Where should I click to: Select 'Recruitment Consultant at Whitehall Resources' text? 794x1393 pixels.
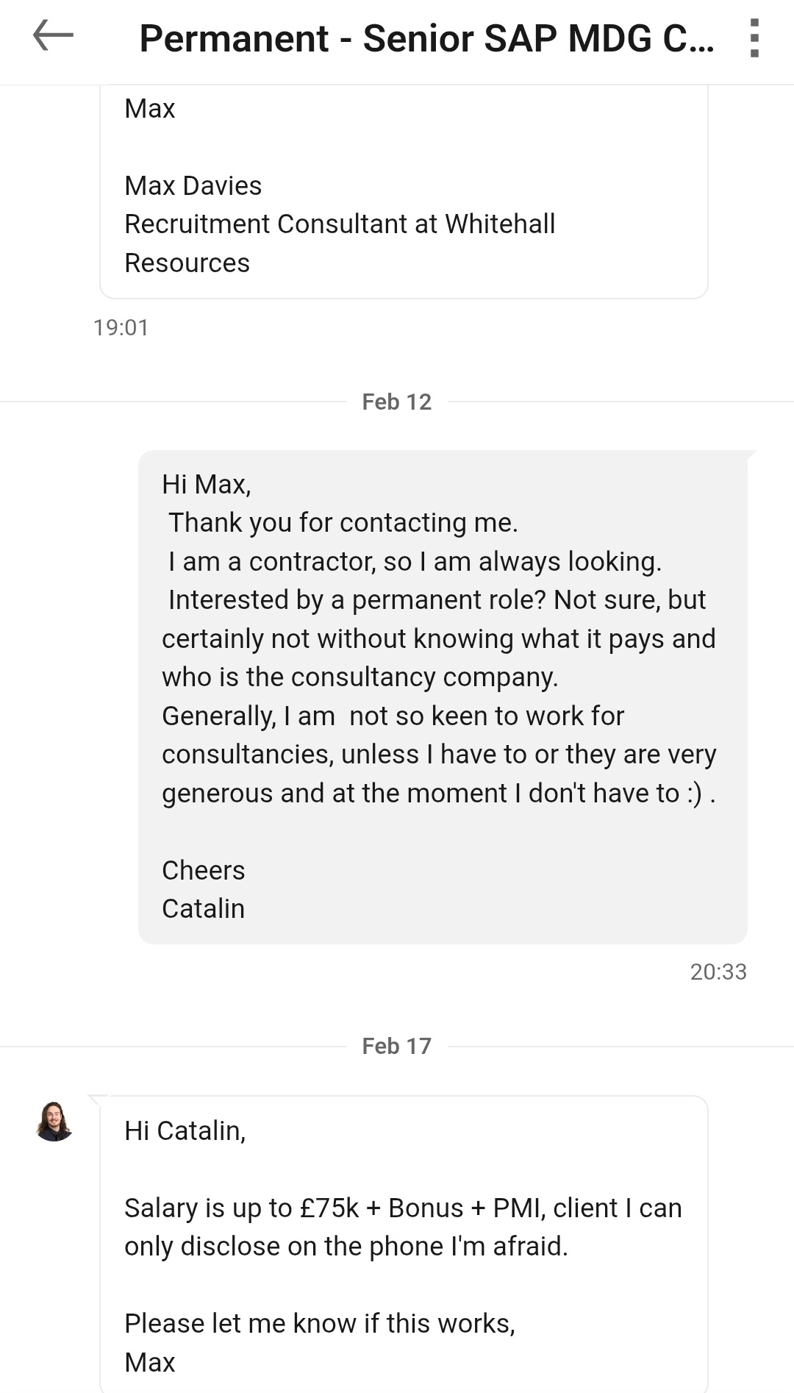point(339,243)
